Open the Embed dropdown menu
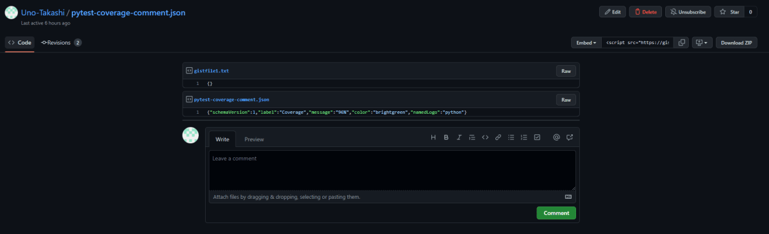The image size is (769, 234). [586, 43]
